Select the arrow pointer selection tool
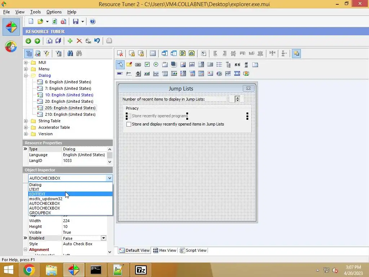Image resolution: width=369 pixels, height=277 pixels. click(120, 65)
